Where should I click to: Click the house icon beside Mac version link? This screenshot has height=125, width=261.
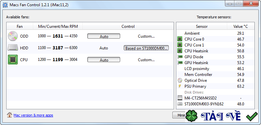tap(10, 115)
